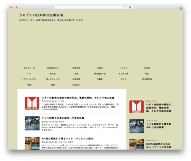Open the 読書 menu item
The image size is (191, 161).
click(x=76, y=73)
